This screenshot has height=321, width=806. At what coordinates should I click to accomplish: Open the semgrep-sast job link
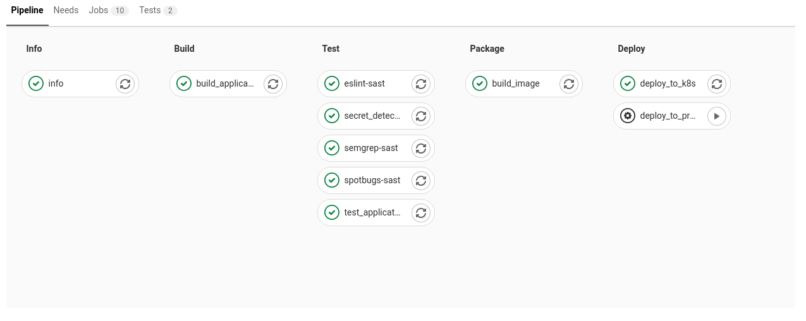pyautogui.click(x=370, y=148)
